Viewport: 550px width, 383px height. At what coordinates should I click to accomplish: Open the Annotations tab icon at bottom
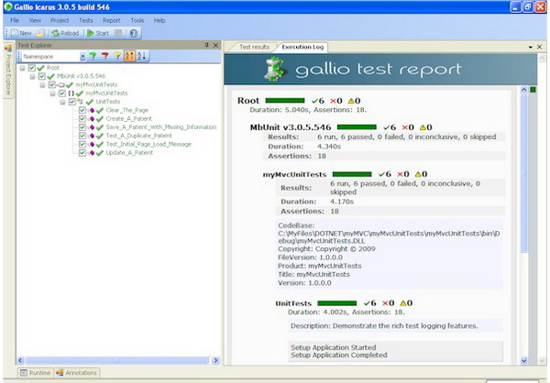pos(60,373)
